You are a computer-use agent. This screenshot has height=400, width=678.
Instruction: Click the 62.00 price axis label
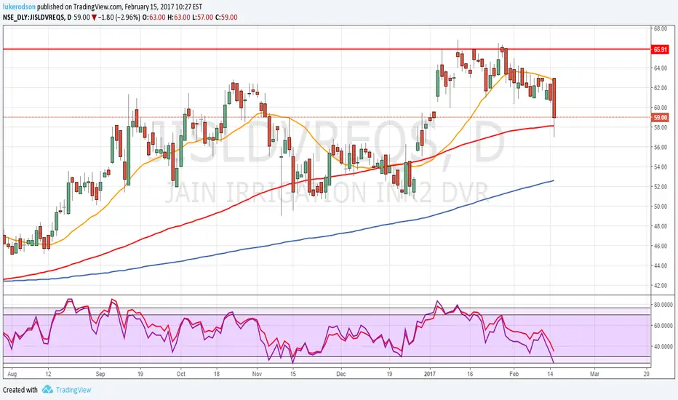660,88
